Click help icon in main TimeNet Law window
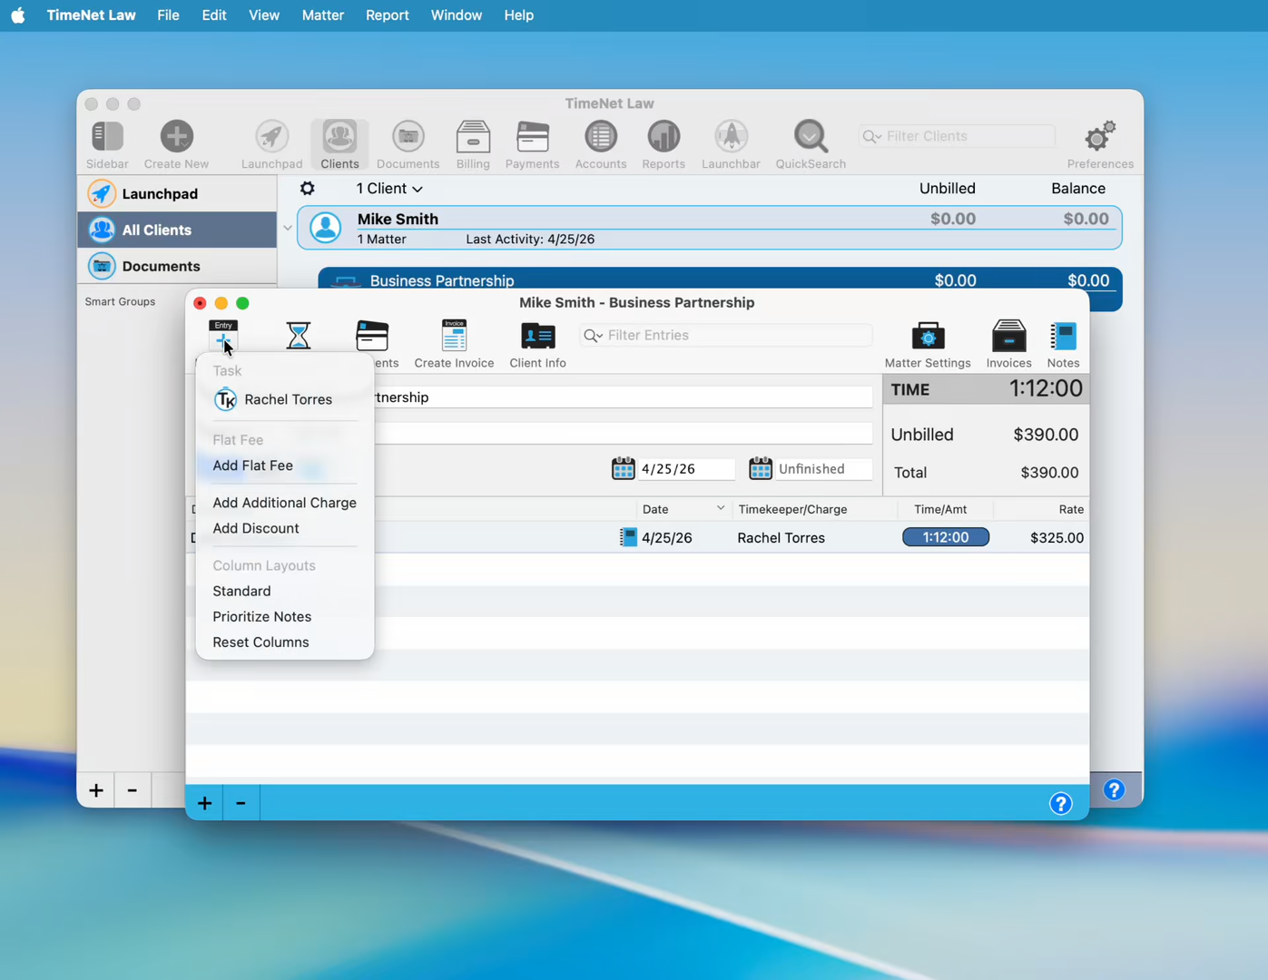This screenshot has width=1268, height=980. tap(1114, 790)
